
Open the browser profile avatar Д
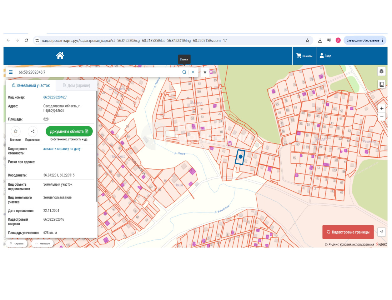point(338,40)
